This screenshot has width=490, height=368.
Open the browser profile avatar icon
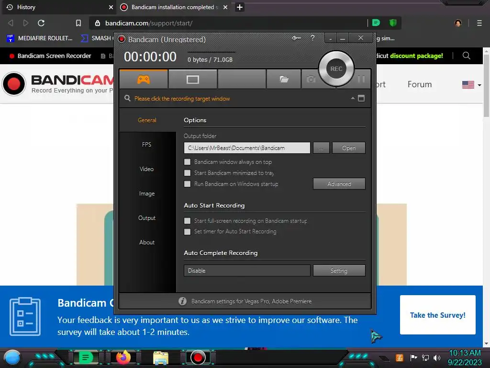[x=458, y=23]
